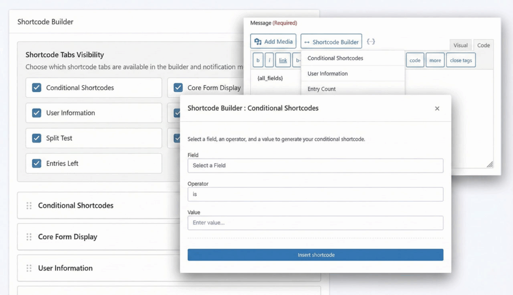
Task: Click the Value input field
Action: tap(315, 222)
